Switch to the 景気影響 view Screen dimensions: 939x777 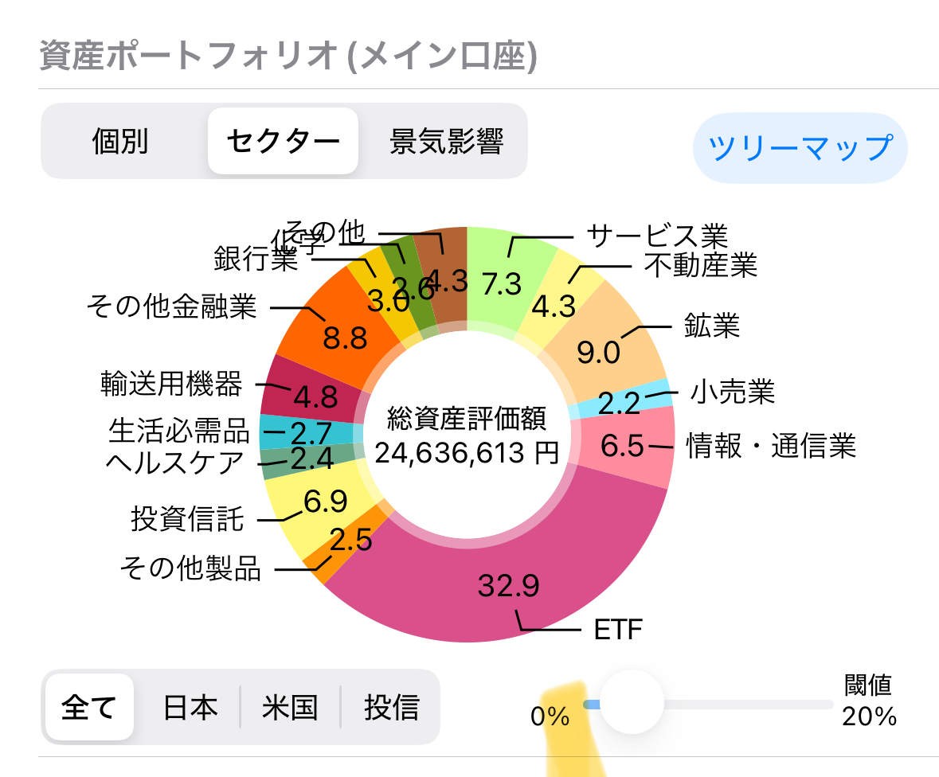[x=446, y=142]
